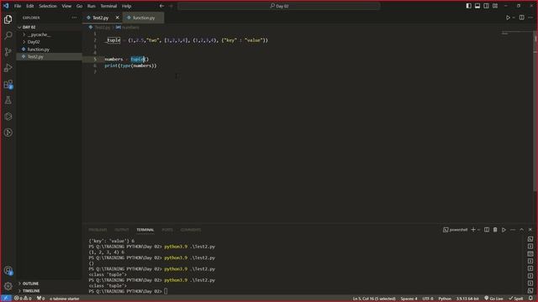538x302 pixels.
Task: Open the Go menu
Action: [79, 6]
